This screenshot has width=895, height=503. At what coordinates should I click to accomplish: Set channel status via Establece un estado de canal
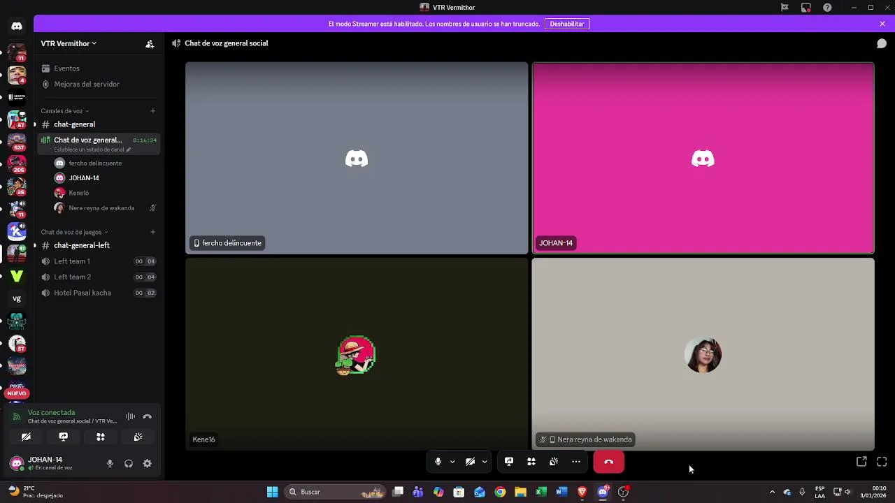(x=92, y=150)
